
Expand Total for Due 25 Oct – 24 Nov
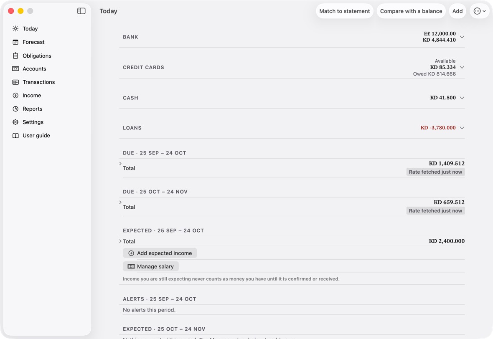click(120, 202)
